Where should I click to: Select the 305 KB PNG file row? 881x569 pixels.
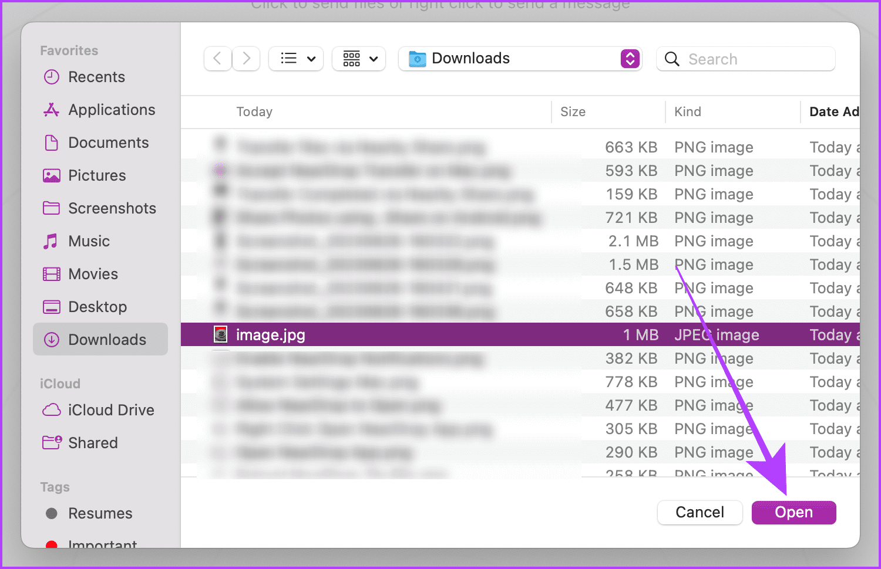pyautogui.click(x=520, y=429)
